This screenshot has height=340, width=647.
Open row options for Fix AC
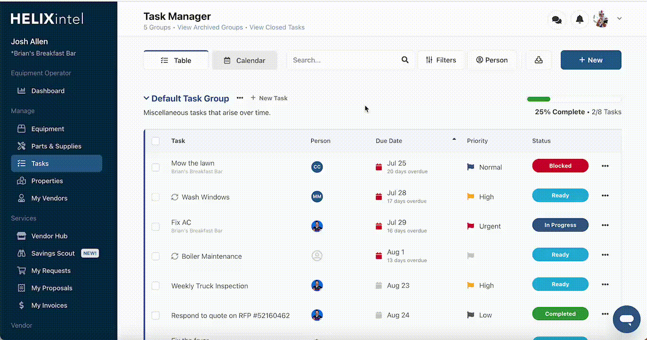click(605, 225)
